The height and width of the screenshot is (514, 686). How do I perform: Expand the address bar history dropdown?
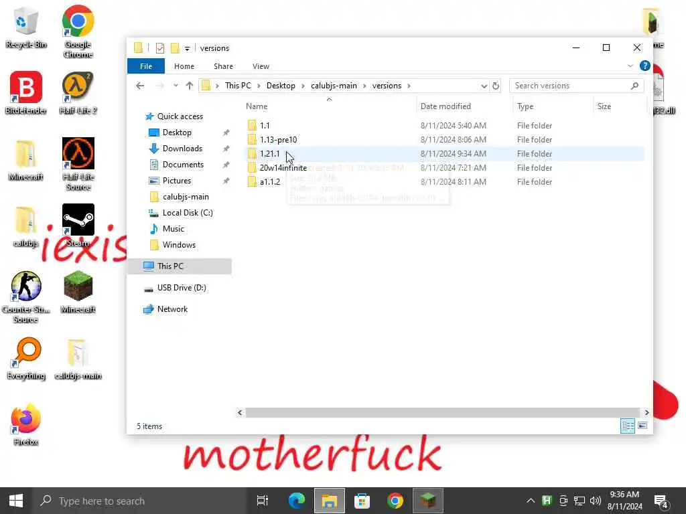(x=484, y=86)
